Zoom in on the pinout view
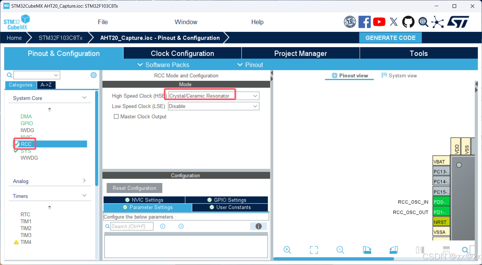This screenshot has height=265, width=482. point(287,250)
